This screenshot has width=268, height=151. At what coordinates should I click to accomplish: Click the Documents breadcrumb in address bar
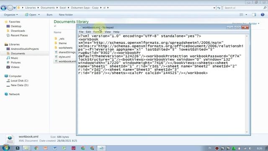pyautogui.click(x=48, y=8)
